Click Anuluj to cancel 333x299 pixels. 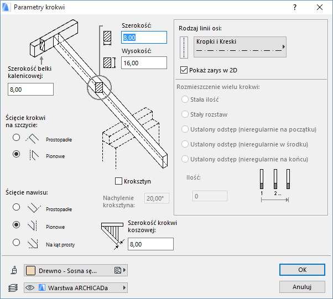point(302,287)
